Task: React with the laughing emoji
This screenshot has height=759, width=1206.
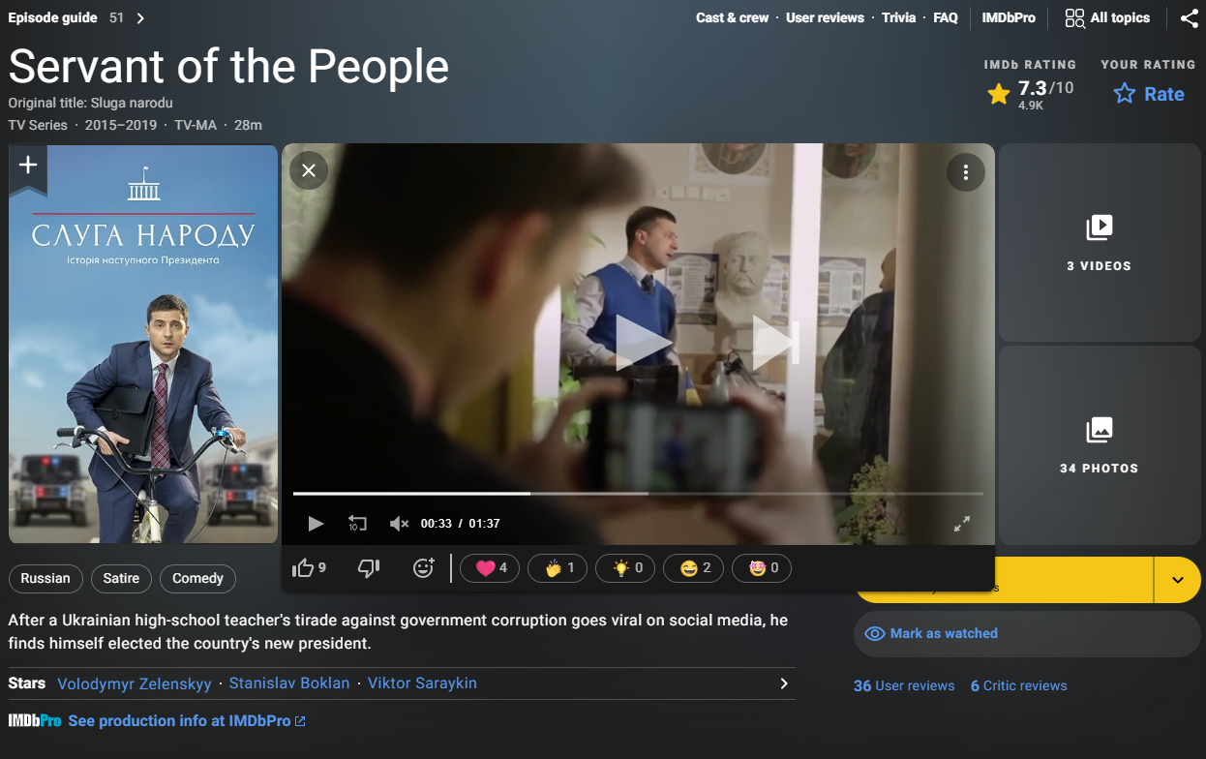Action: [x=694, y=568]
